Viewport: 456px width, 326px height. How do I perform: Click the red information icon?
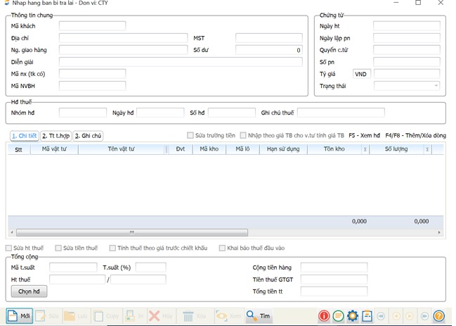tap(324, 316)
